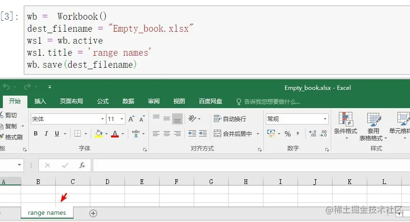Screen dimensions: 410x222
Task: Click the accounting currency format icon
Action: coord(271,134)
